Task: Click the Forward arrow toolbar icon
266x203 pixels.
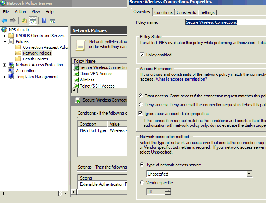Action: click(x=13, y=21)
